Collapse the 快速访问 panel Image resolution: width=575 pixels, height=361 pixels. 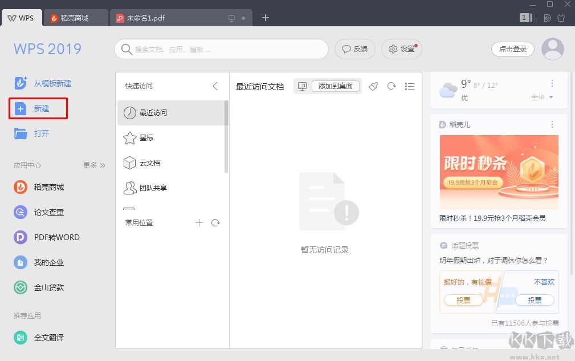click(x=215, y=86)
